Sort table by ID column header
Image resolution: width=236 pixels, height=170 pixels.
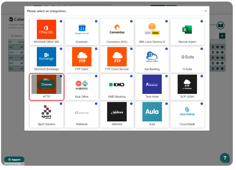10,42
